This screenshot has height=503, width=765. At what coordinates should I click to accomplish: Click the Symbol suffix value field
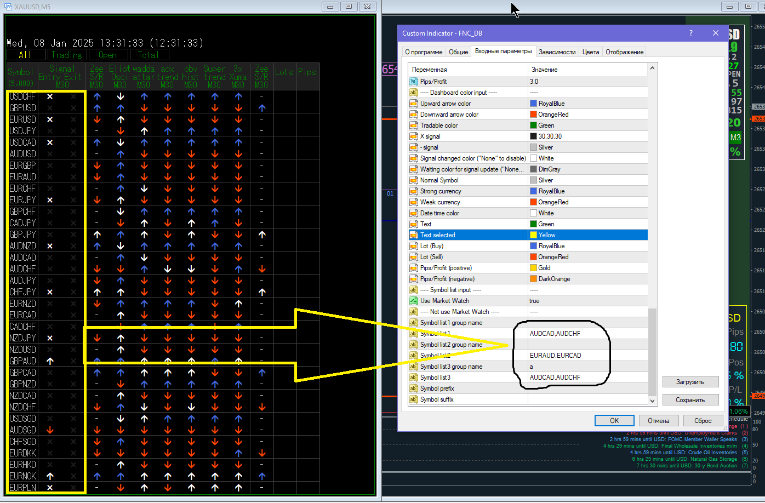(587, 399)
